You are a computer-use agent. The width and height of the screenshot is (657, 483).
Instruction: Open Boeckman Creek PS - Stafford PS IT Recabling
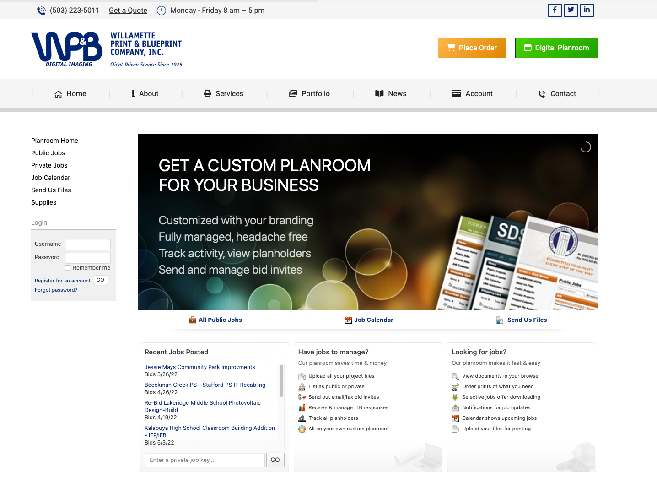click(205, 385)
